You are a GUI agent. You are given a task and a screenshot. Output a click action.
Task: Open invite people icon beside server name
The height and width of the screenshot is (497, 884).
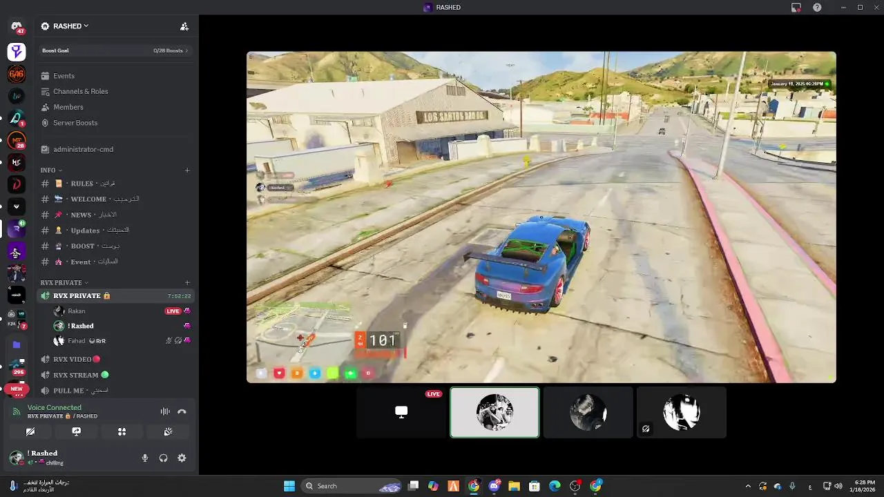click(x=184, y=26)
